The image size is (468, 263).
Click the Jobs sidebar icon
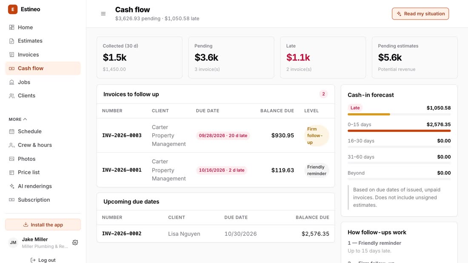[11, 82]
